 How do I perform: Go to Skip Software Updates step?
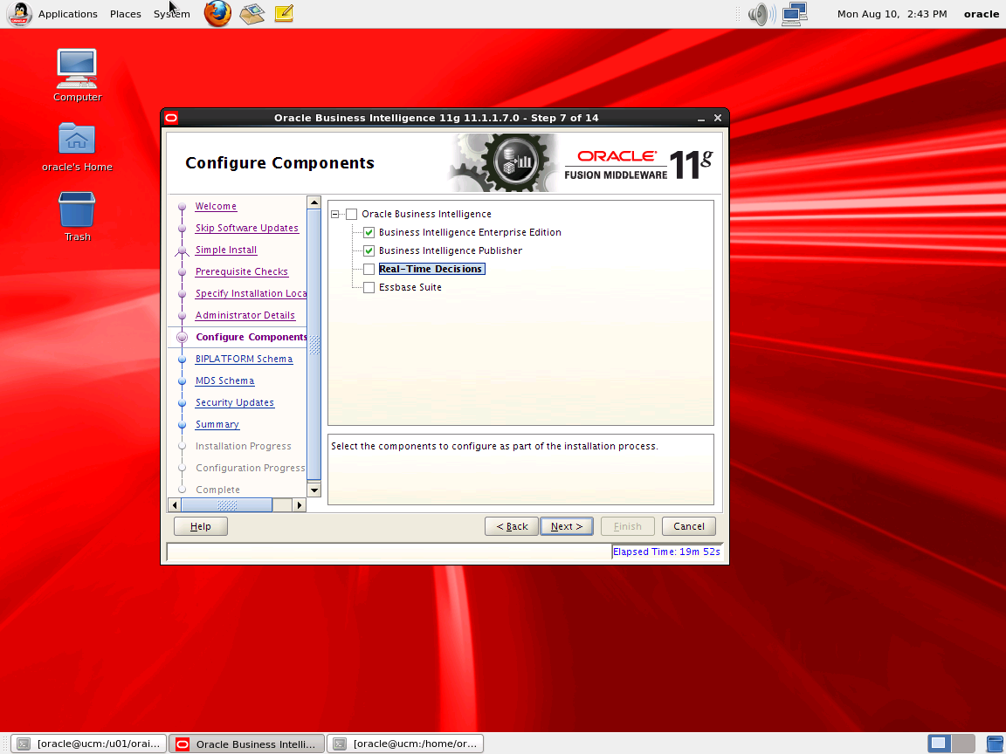(x=246, y=229)
